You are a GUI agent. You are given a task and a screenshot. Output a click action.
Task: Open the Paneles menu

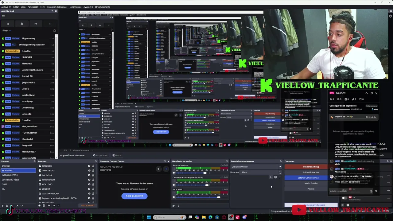coord(33,7)
